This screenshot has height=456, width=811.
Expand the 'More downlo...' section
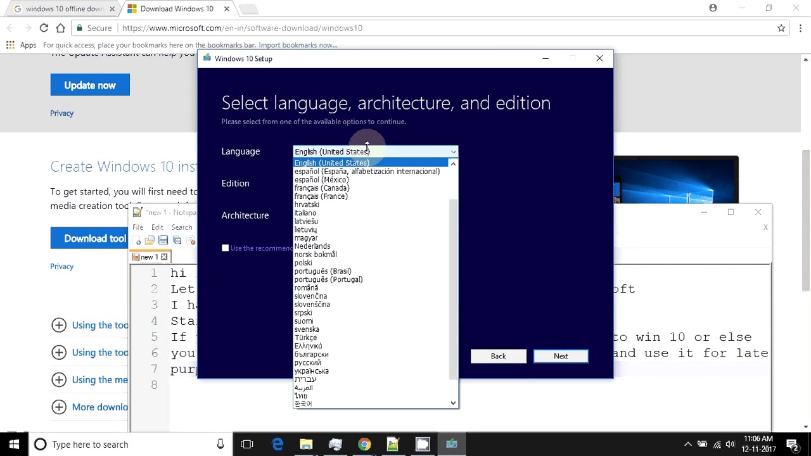(x=89, y=407)
